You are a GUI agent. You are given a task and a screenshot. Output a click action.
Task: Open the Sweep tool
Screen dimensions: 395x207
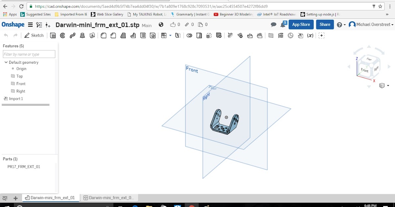(x=72, y=35)
